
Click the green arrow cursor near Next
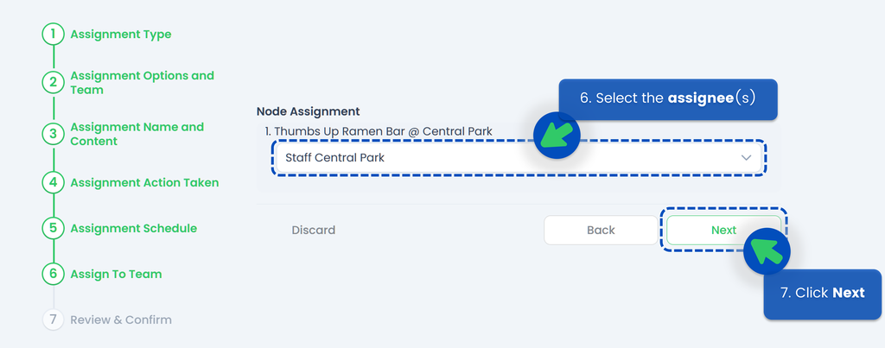point(766,250)
